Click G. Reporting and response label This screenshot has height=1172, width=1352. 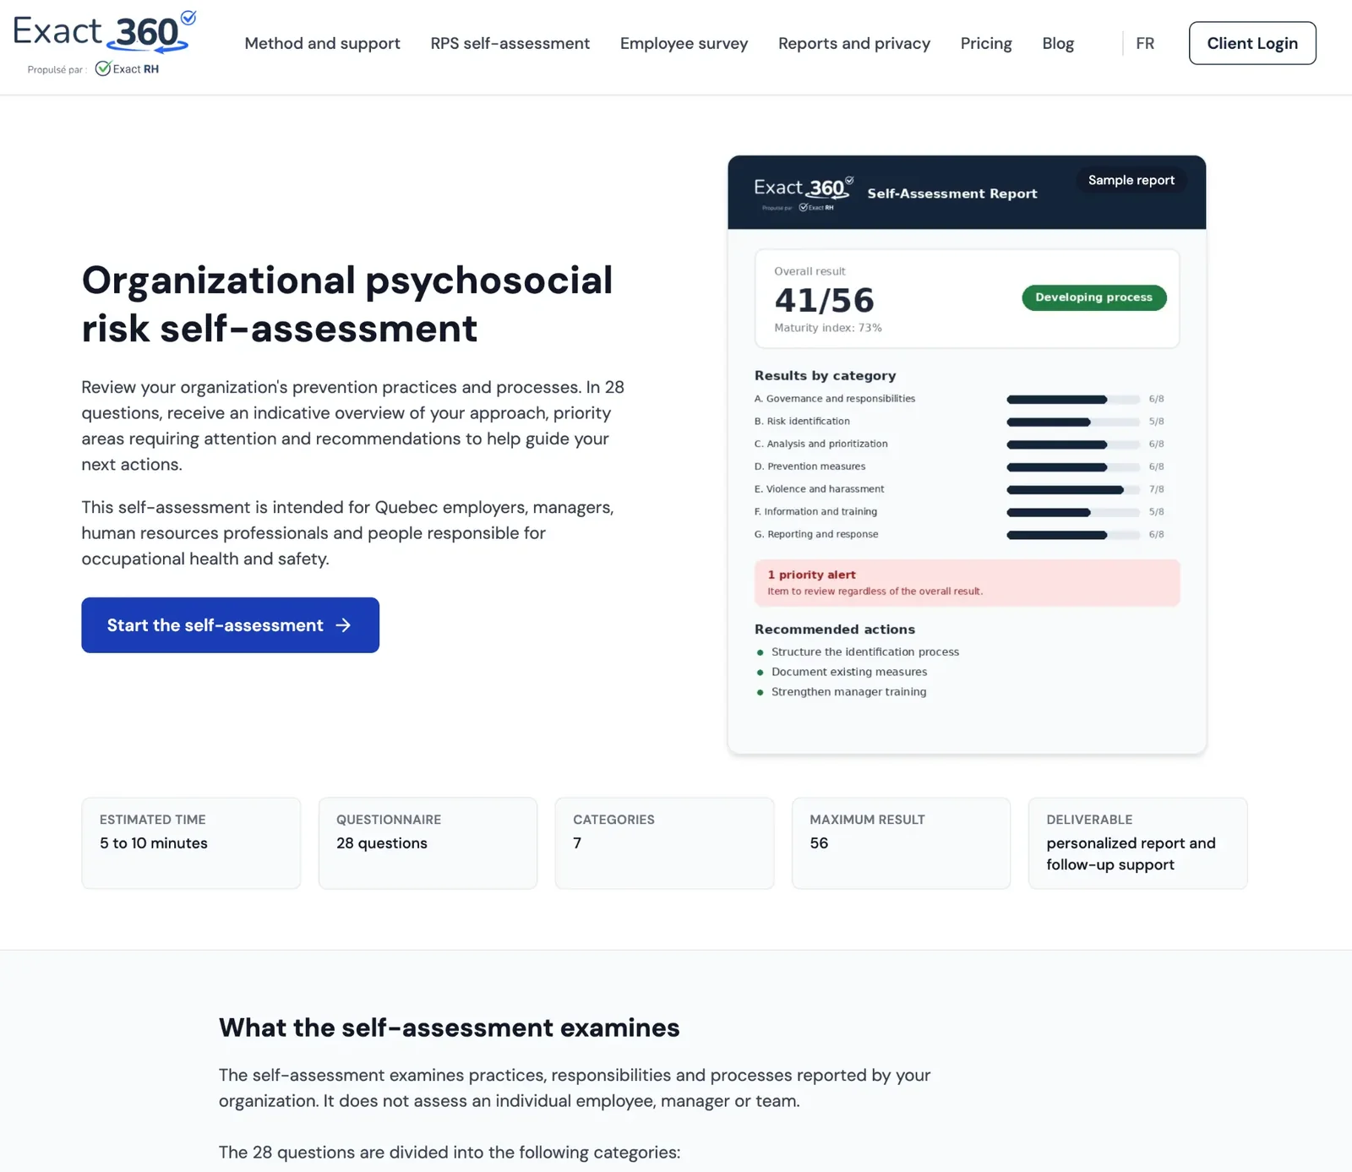pos(816,534)
